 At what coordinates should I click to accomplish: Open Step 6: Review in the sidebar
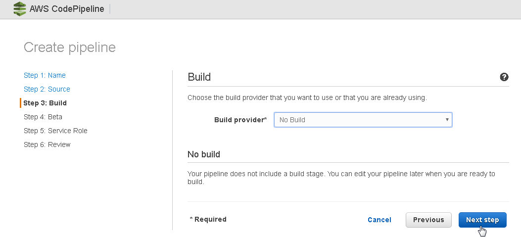pos(47,145)
